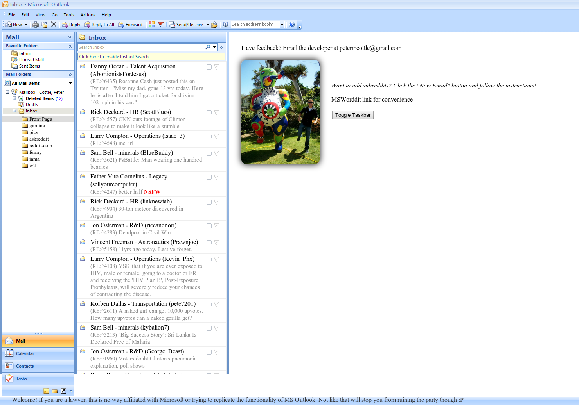Viewport: 579px width, 405px height.
Task: Click the New mail toolbar button
Action: (14, 25)
